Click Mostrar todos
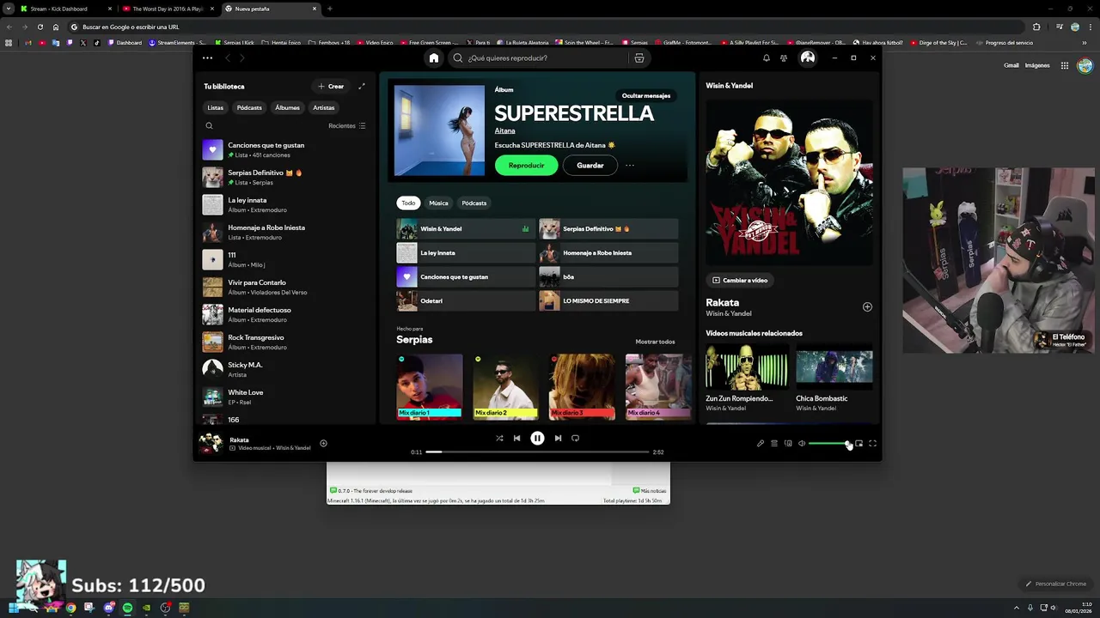 coord(655,342)
